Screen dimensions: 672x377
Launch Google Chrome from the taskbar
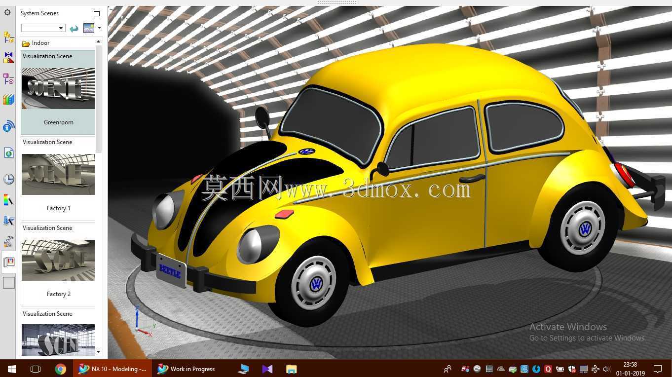pos(60,369)
